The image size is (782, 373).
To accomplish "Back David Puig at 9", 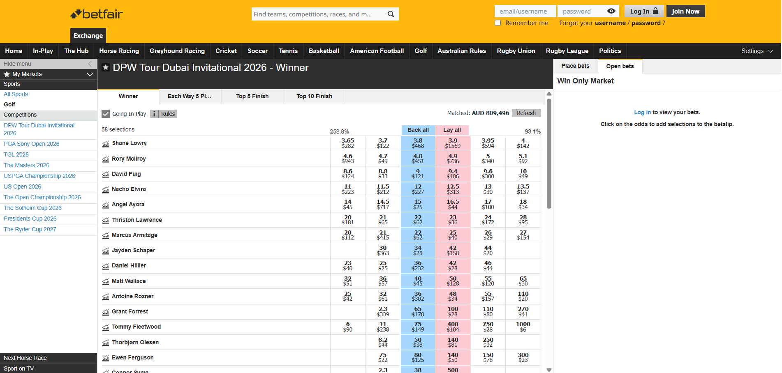I will [x=418, y=174].
